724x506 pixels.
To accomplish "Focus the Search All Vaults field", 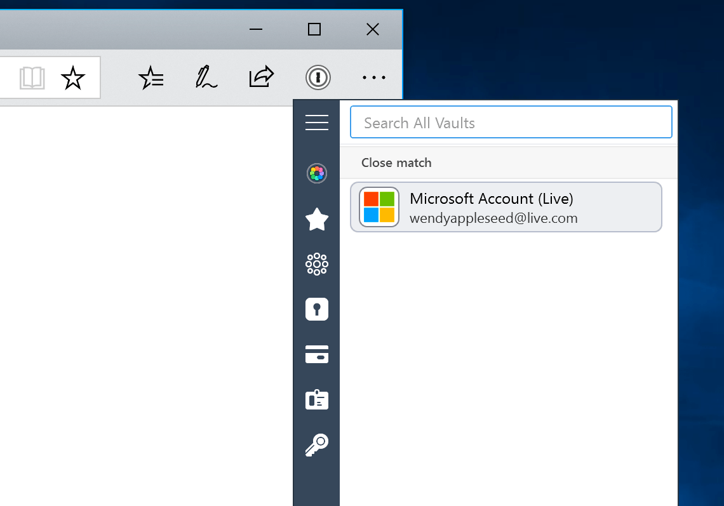I will point(511,123).
